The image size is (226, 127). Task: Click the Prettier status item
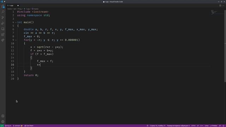pyautogui.click(x=214, y=126)
